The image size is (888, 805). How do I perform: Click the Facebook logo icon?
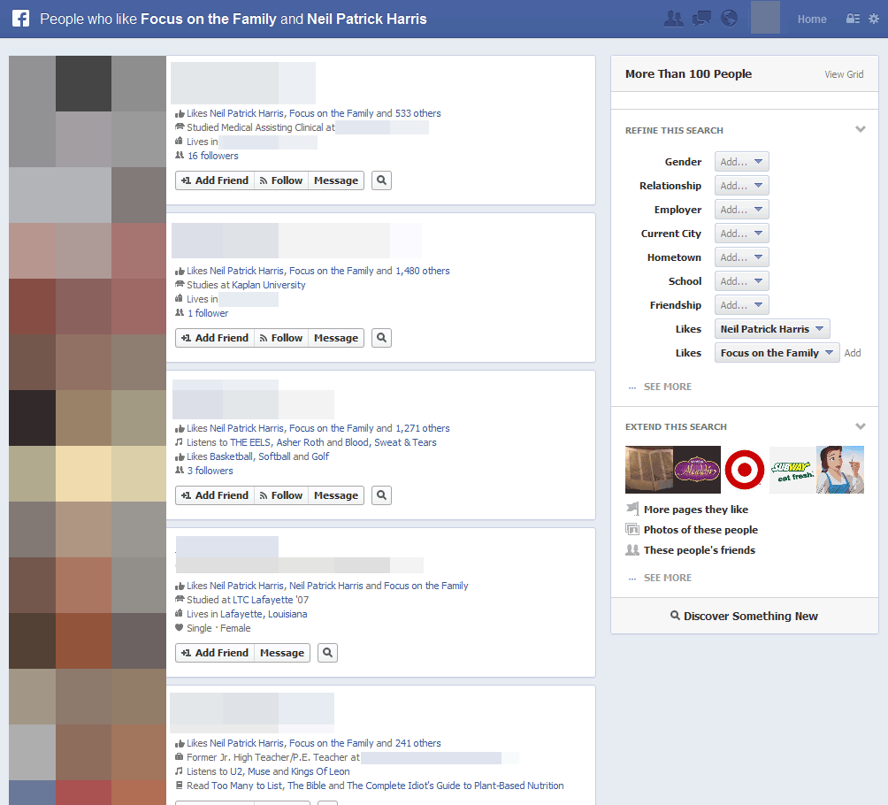click(20, 19)
